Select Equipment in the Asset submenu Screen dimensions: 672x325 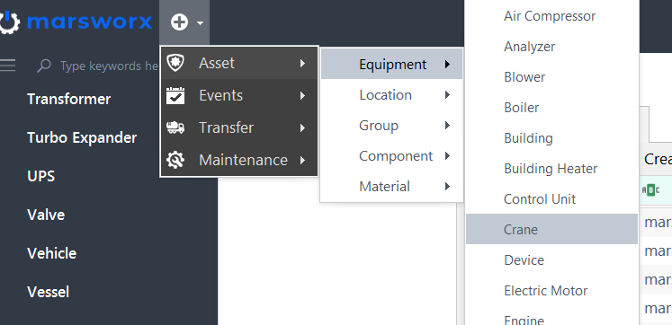pos(391,64)
